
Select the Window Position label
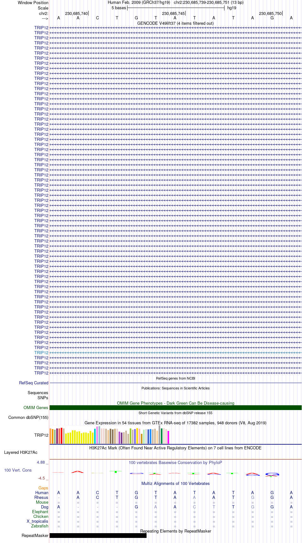pos(33,3)
